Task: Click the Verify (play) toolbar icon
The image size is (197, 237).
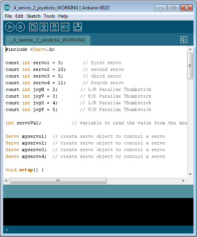Action: click(x=9, y=27)
